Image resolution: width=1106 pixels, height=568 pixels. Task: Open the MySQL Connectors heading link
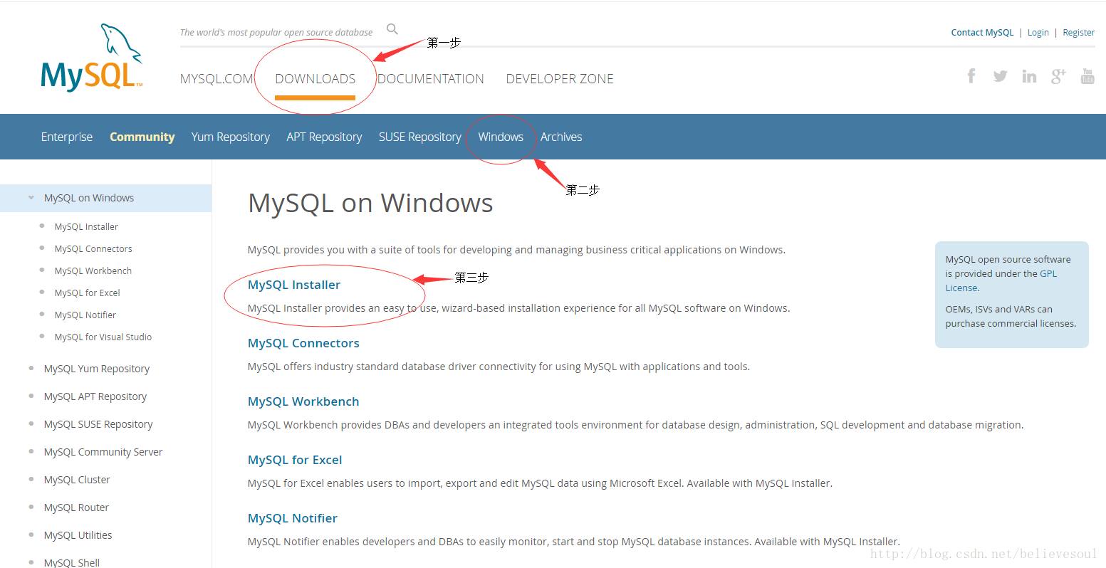pos(303,343)
